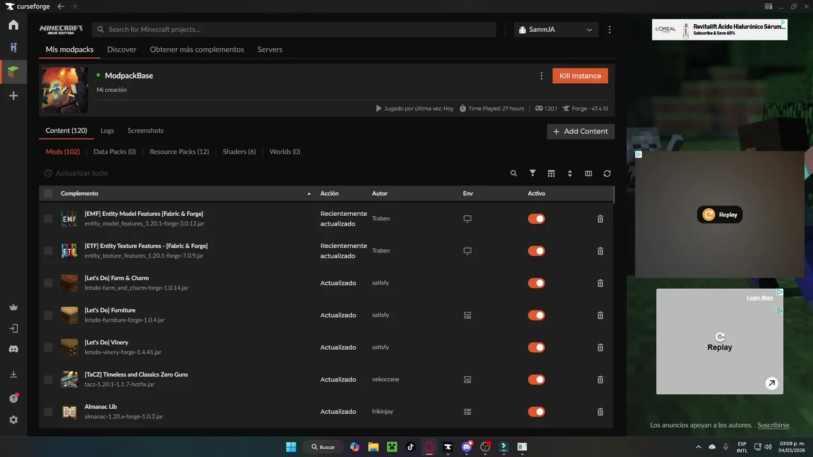Go back using the left arrow in title bar

click(60, 6)
